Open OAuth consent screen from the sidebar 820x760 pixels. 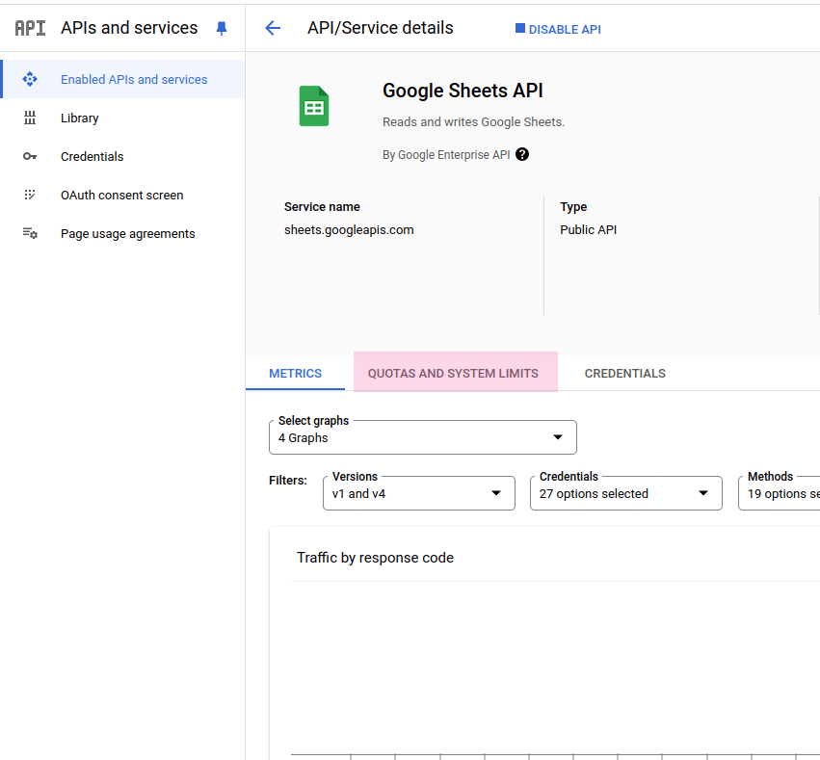(121, 195)
